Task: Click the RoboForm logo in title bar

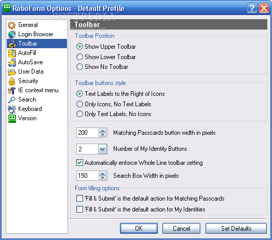Action: [x=7, y=8]
